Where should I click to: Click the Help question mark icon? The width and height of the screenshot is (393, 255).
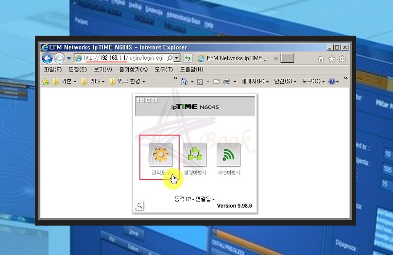point(332,82)
